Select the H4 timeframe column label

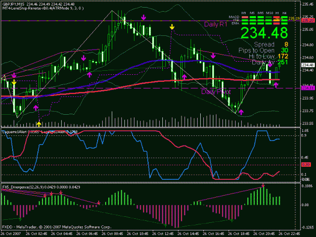click(284, 13)
